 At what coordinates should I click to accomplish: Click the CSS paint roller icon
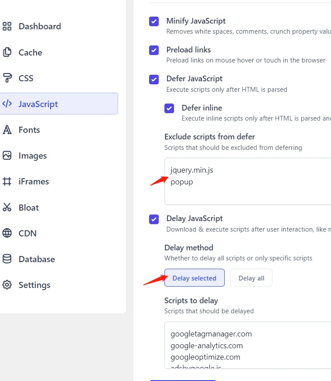coord(7,78)
